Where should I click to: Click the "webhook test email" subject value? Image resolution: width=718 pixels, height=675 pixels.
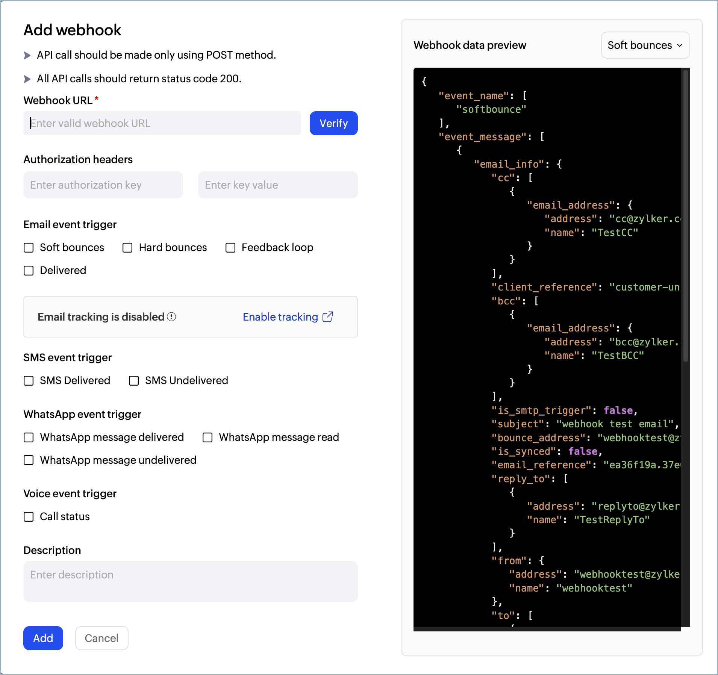615,424
